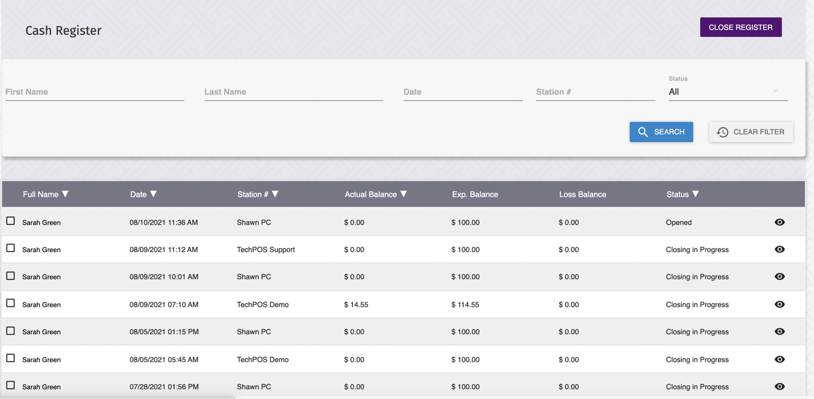Select checkbox for TechPOS Support row
Image resolution: width=814 pixels, height=399 pixels.
(11, 248)
